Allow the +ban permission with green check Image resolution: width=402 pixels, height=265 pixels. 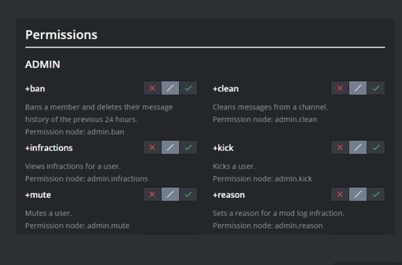click(188, 88)
